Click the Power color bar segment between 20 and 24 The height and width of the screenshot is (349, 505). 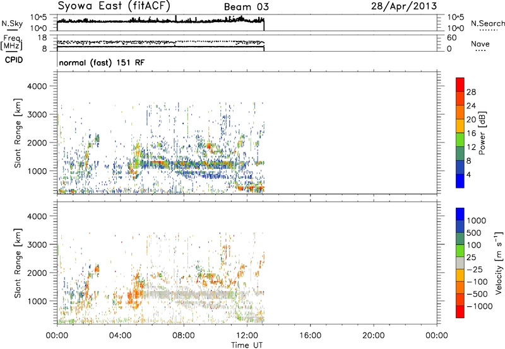pos(460,113)
